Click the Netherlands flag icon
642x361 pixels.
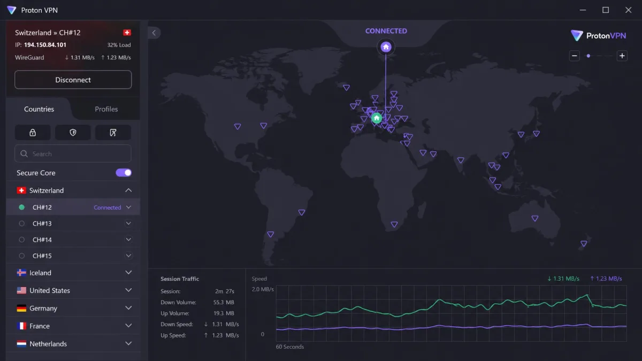(21, 344)
